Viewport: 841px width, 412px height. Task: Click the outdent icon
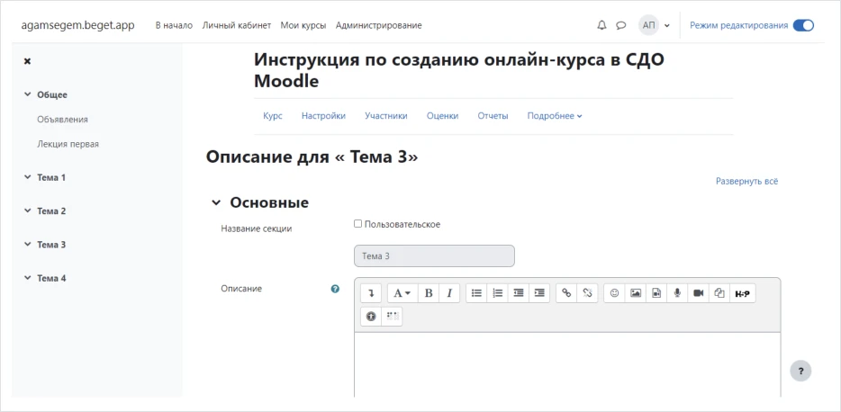518,293
